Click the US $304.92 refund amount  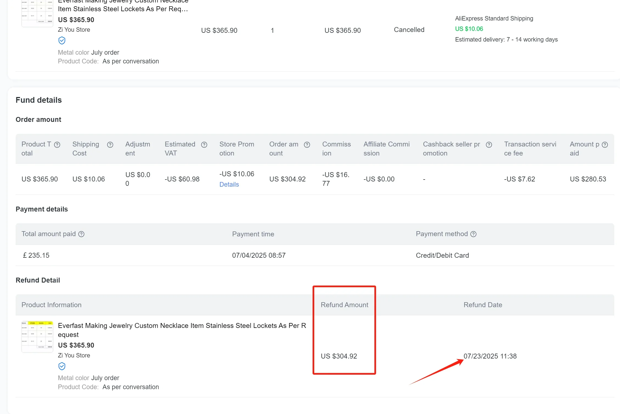tap(339, 356)
